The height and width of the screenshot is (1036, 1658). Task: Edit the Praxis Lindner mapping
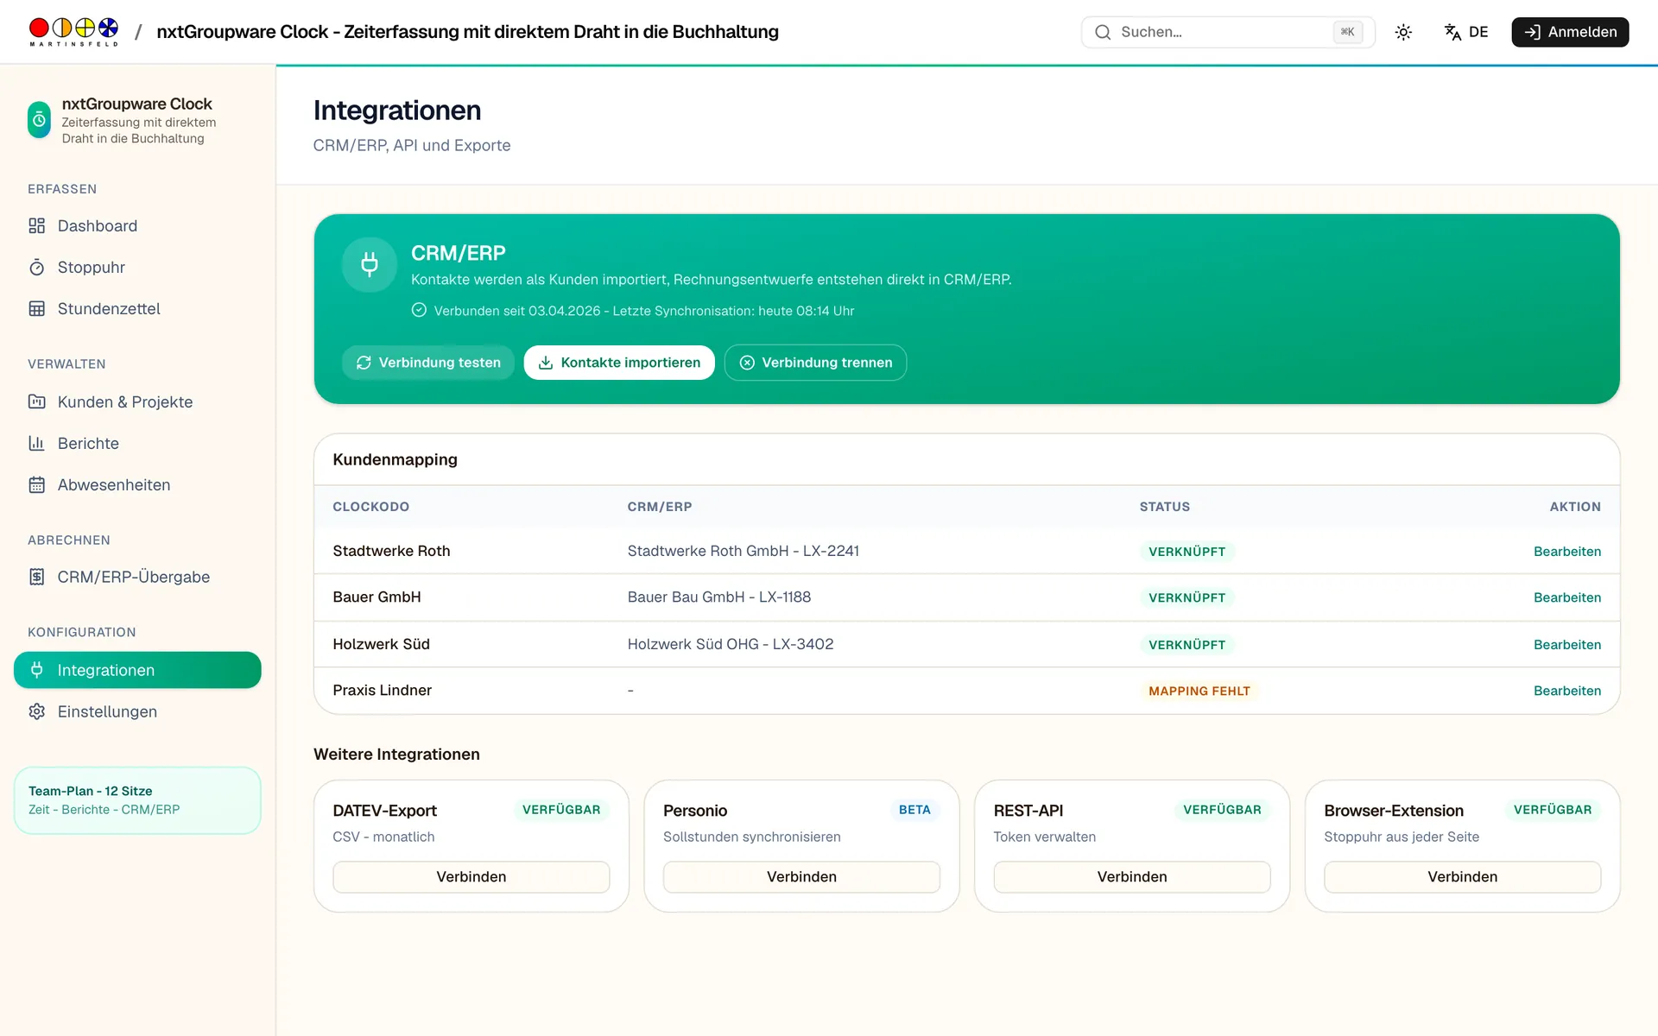click(1566, 691)
